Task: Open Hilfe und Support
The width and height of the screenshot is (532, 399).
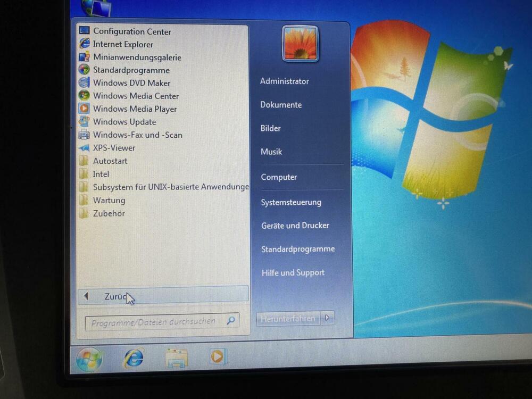Action: click(x=293, y=272)
